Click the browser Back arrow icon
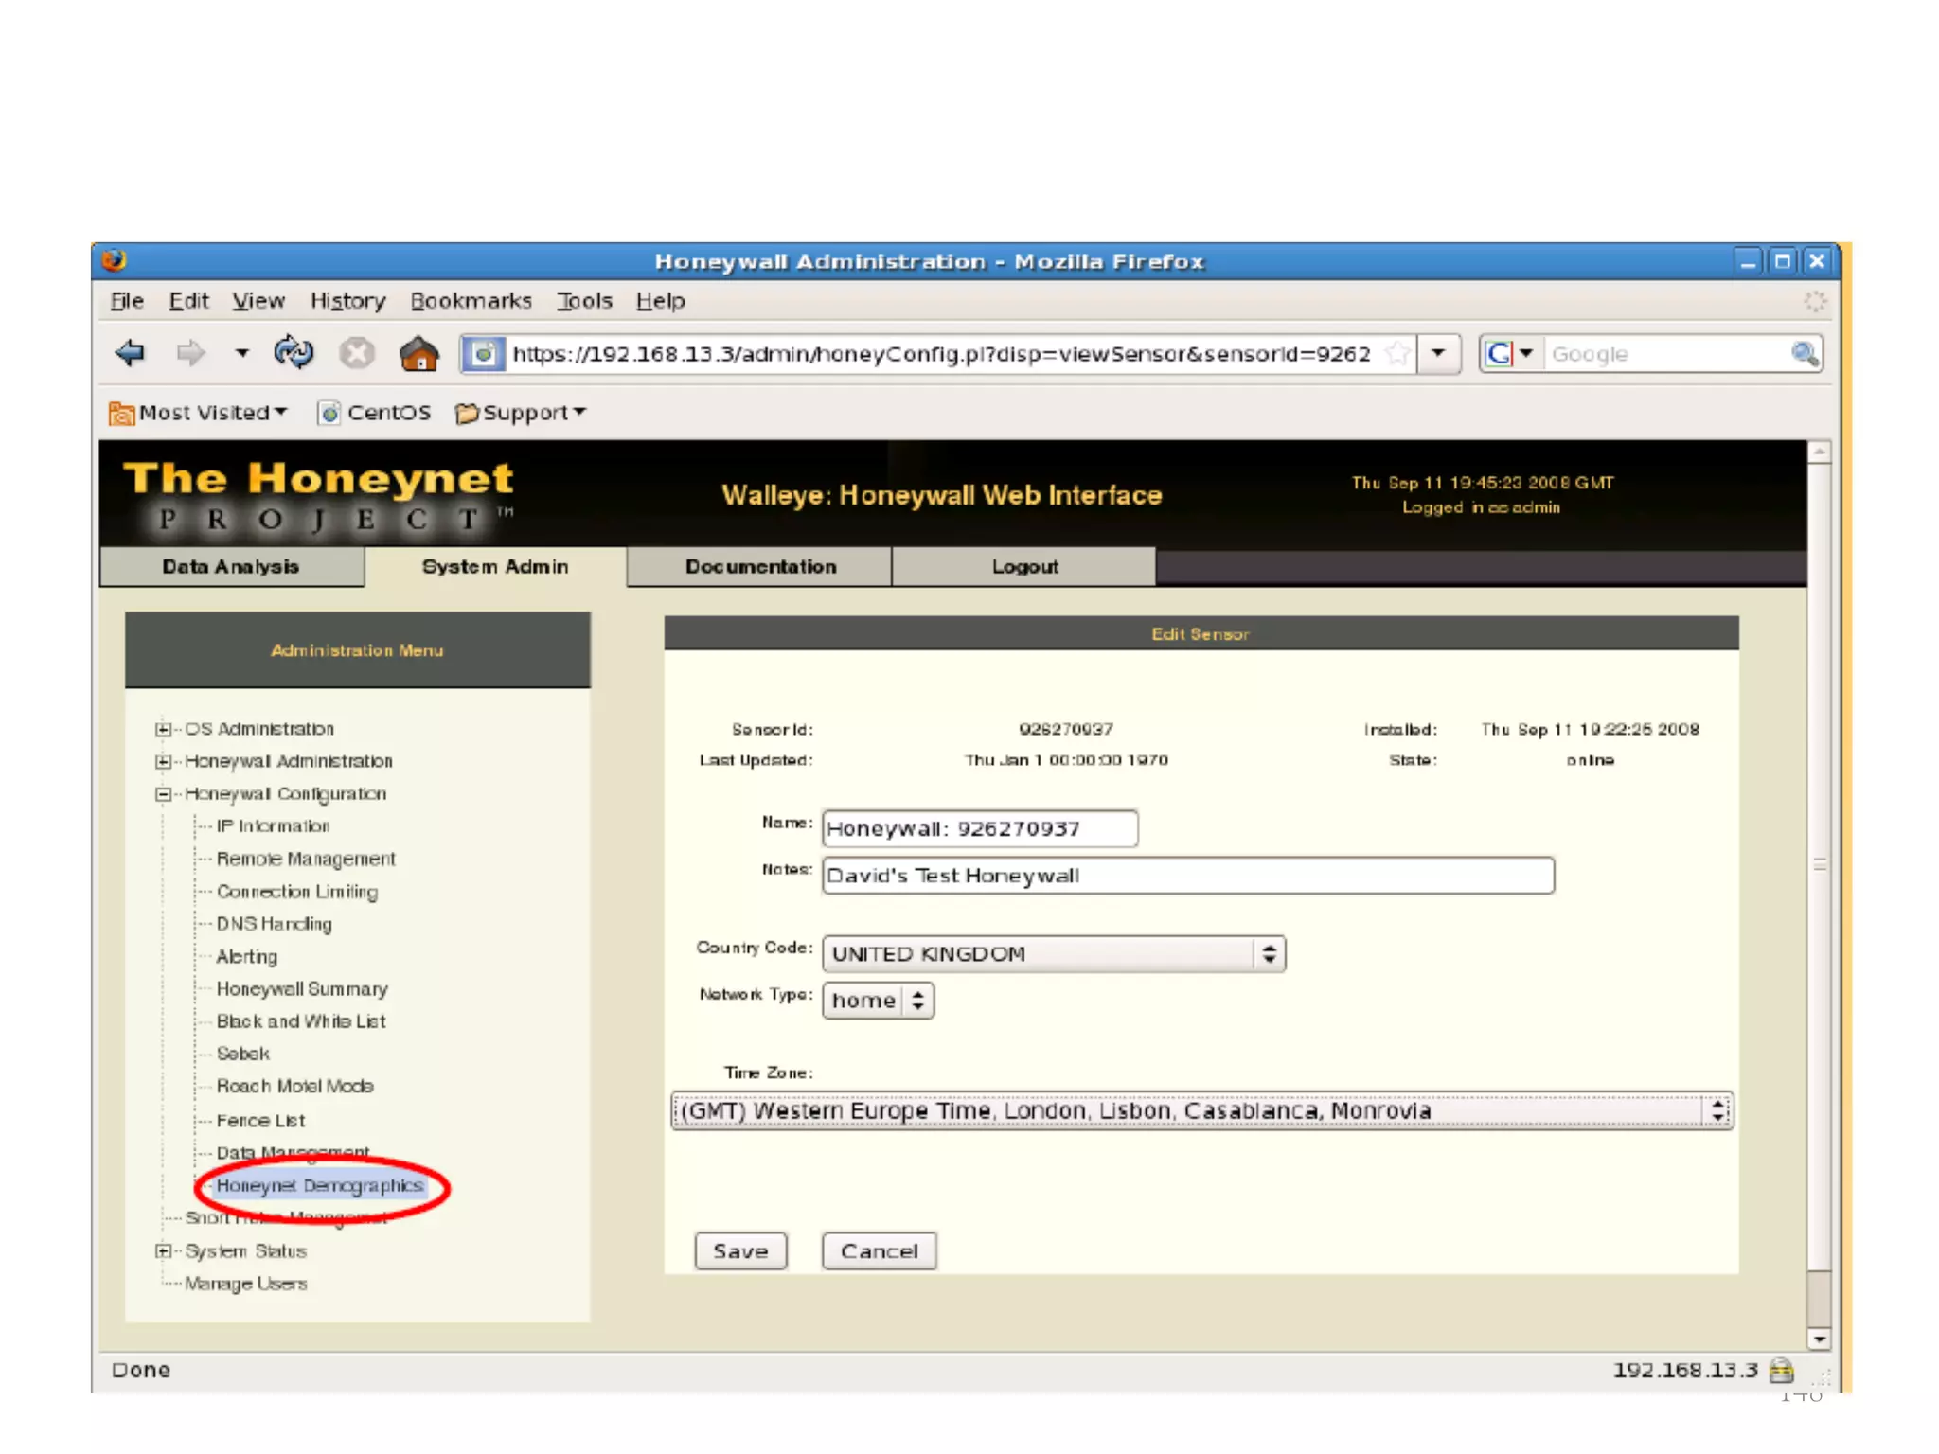The image size is (1939, 1454). pos(130,353)
